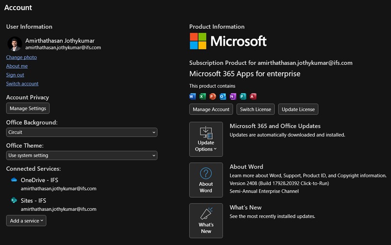Image resolution: width=391 pixels, height=245 pixels.
Task: Open the Office Theme dropdown
Action: 82,156
